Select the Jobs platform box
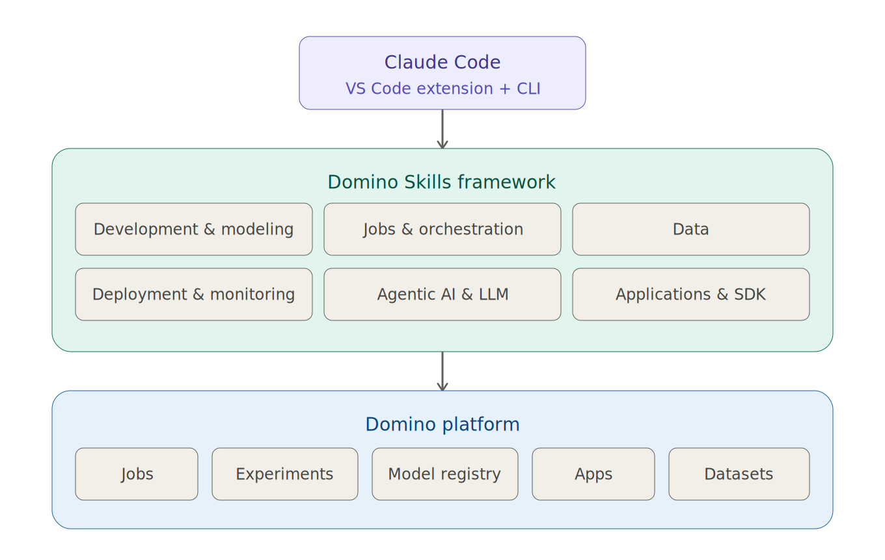The width and height of the screenshot is (885, 560). click(x=136, y=474)
